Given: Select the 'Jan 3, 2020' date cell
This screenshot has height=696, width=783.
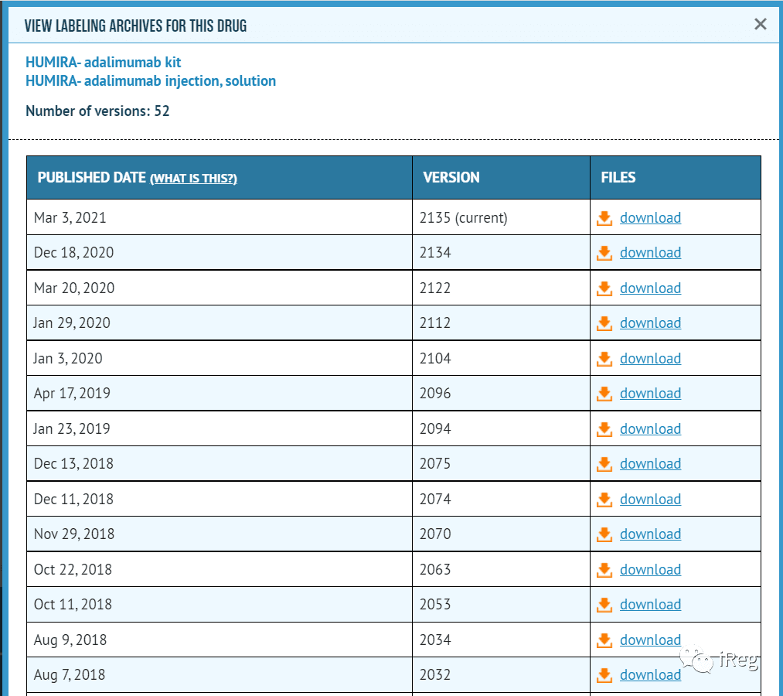Looking at the screenshot, I should [220, 358].
